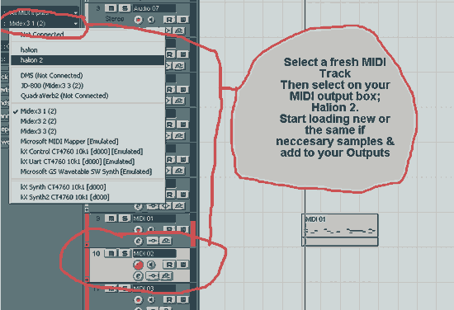Mute the Audio 07 track
This screenshot has height=310, width=454.
tap(111, 8)
